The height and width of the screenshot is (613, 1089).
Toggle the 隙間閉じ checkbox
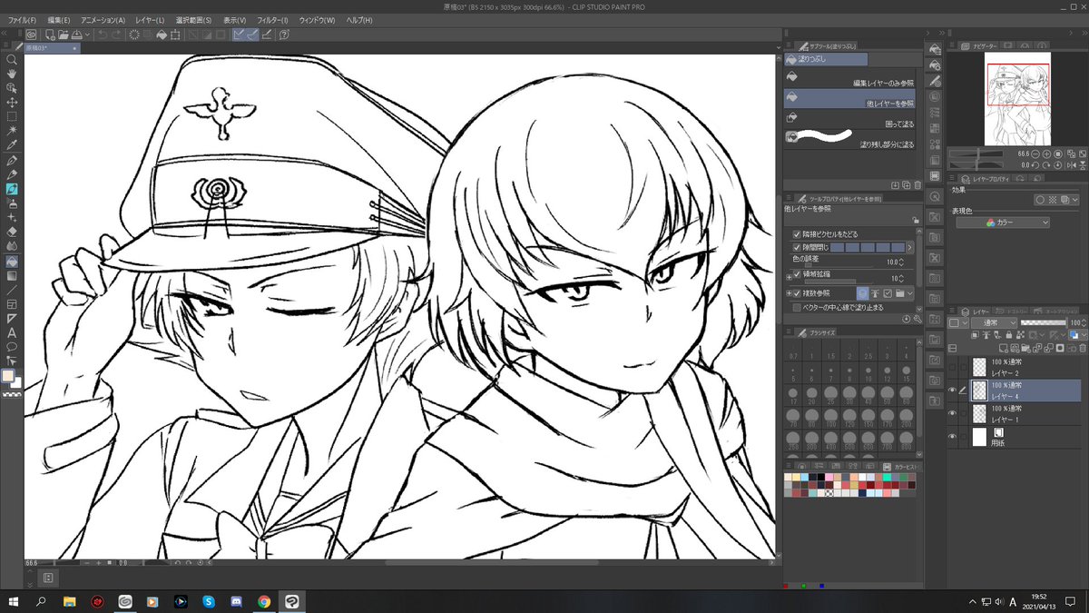point(797,247)
